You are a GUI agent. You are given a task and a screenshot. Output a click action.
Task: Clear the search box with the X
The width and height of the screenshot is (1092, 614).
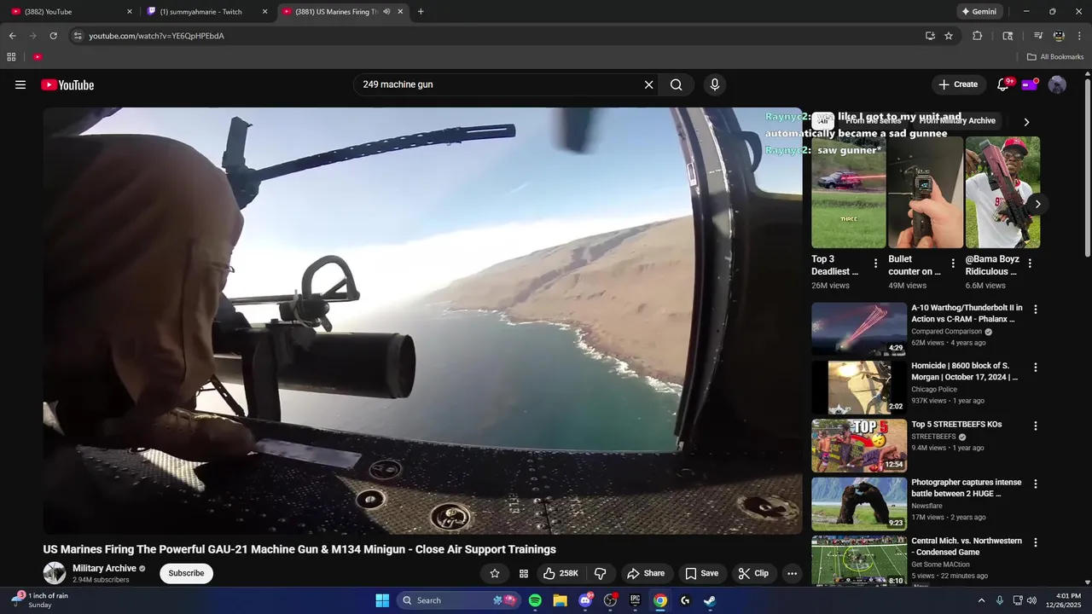point(648,84)
